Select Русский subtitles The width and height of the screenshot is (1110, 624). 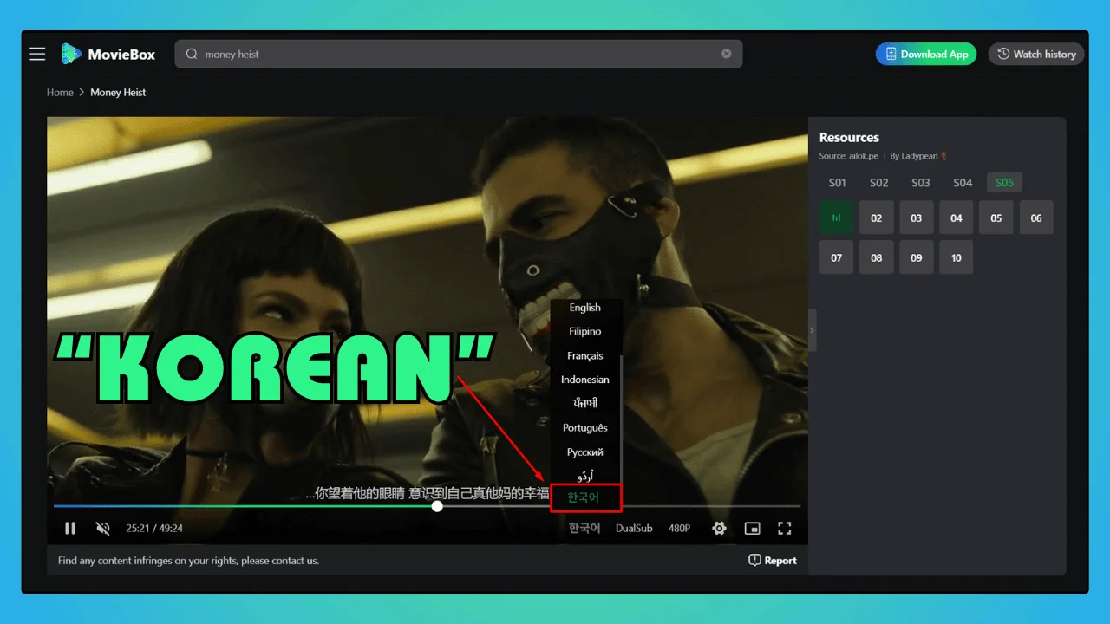[x=585, y=452]
